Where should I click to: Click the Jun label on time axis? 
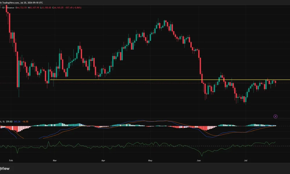[x=199, y=160]
